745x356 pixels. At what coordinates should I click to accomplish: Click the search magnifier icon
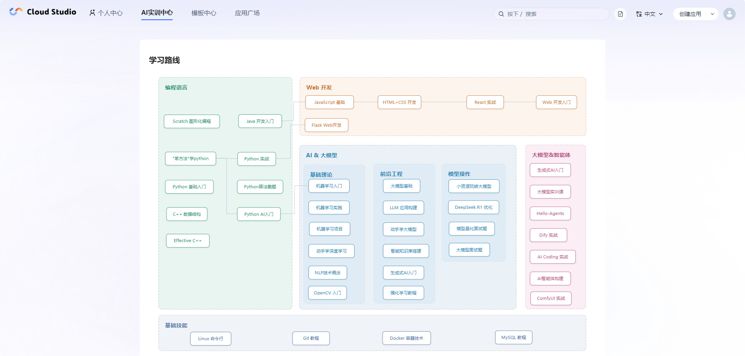click(x=501, y=14)
